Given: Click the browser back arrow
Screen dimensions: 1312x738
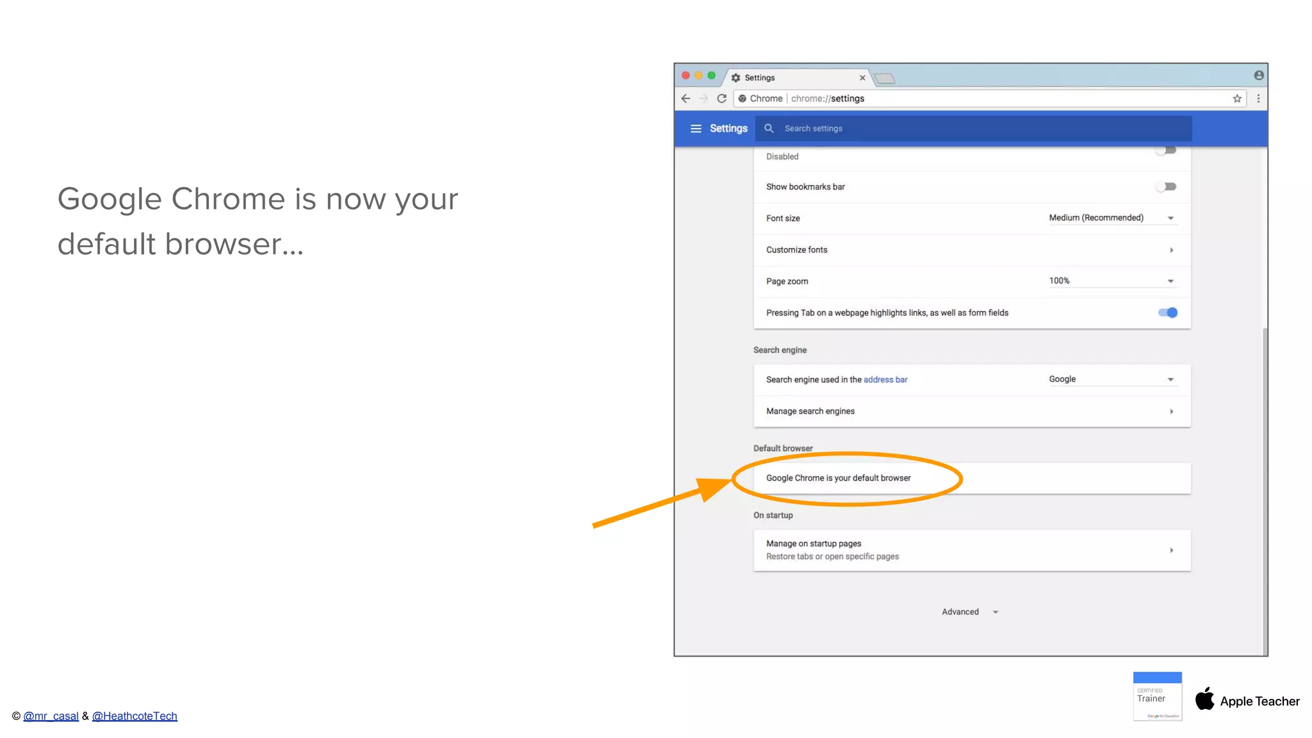Looking at the screenshot, I should click(x=686, y=99).
